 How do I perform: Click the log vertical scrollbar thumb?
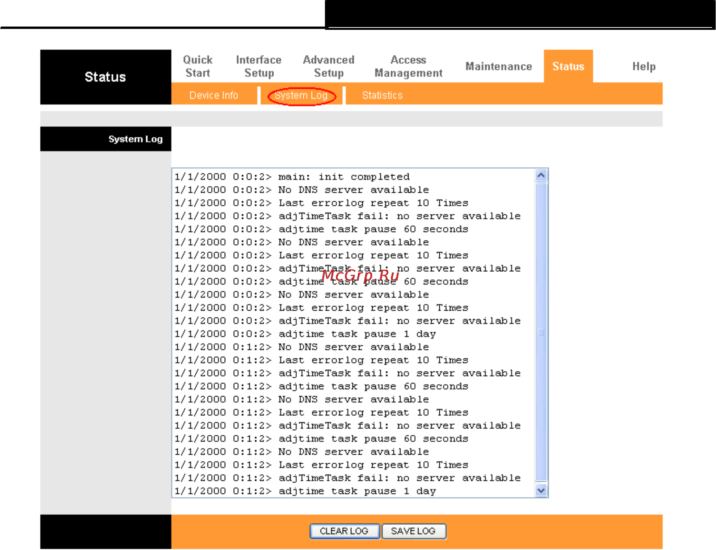click(x=541, y=332)
